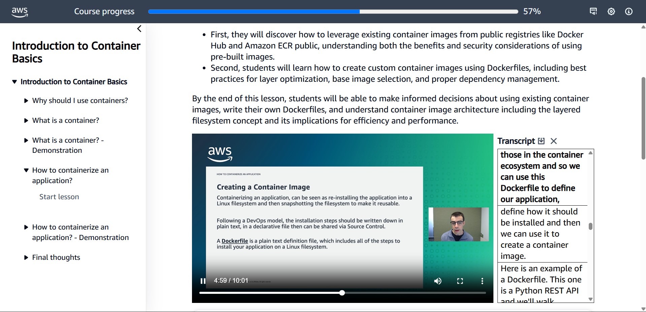The width and height of the screenshot is (646, 312).
Task: Click the video seek bar handle
Action: (342, 293)
